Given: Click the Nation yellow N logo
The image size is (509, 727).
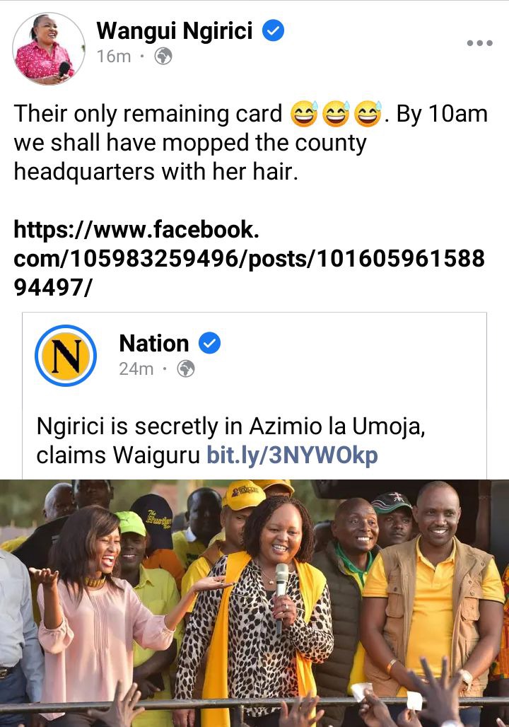Looking at the screenshot, I should [x=66, y=356].
